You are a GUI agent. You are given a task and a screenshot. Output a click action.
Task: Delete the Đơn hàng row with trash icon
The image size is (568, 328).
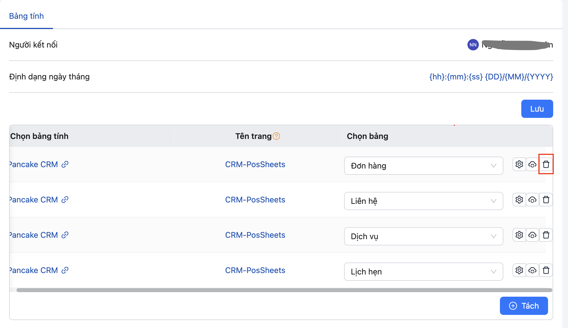click(x=546, y=164)
